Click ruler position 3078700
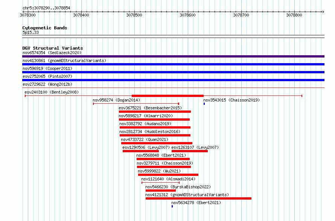Image resolution: width=335 pixels, height=221 pixels. (x=241, y=15)
